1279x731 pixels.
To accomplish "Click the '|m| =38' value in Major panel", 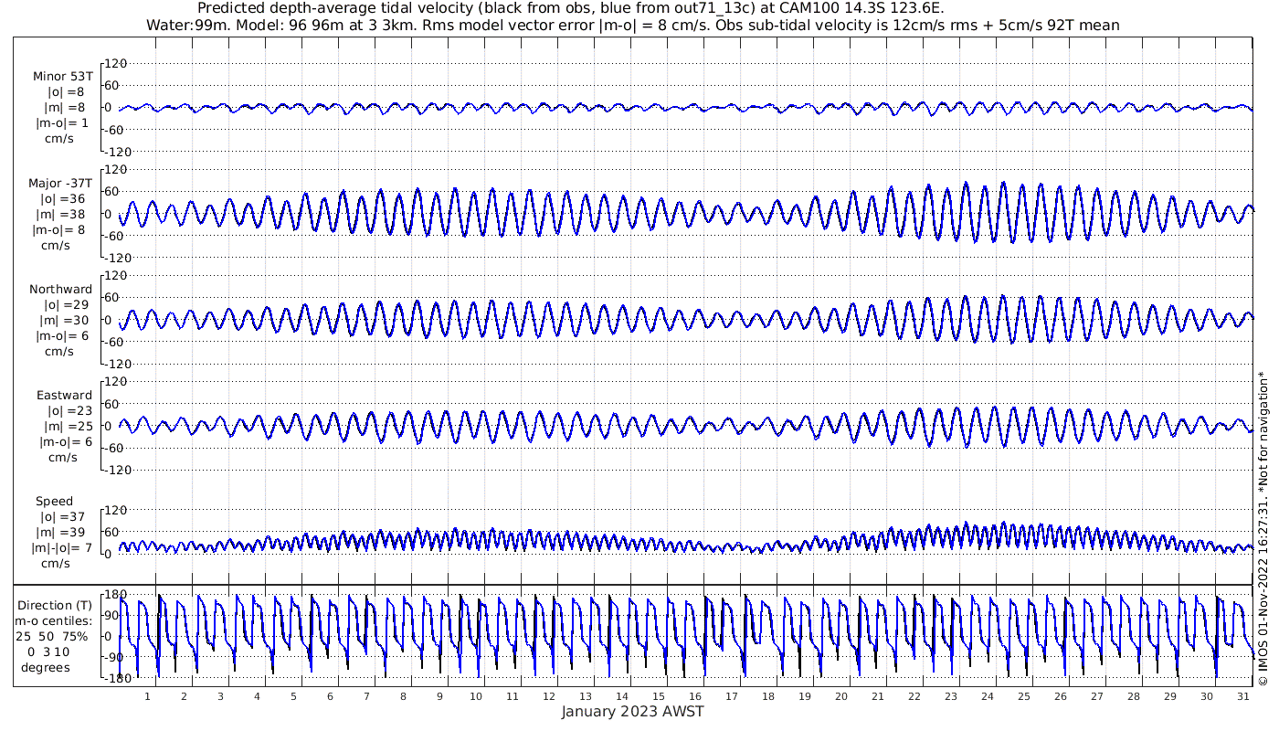I will (63, 214).
